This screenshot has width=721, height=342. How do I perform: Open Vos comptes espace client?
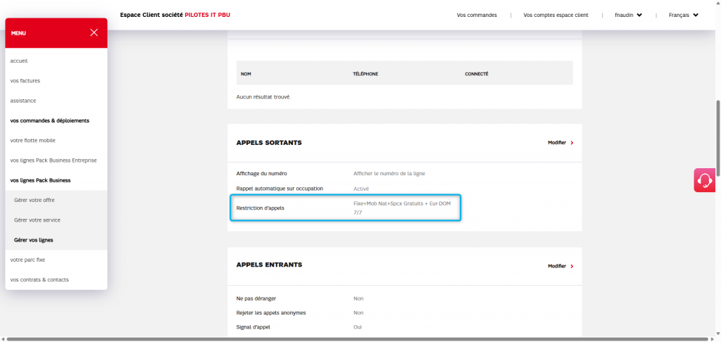556,15
